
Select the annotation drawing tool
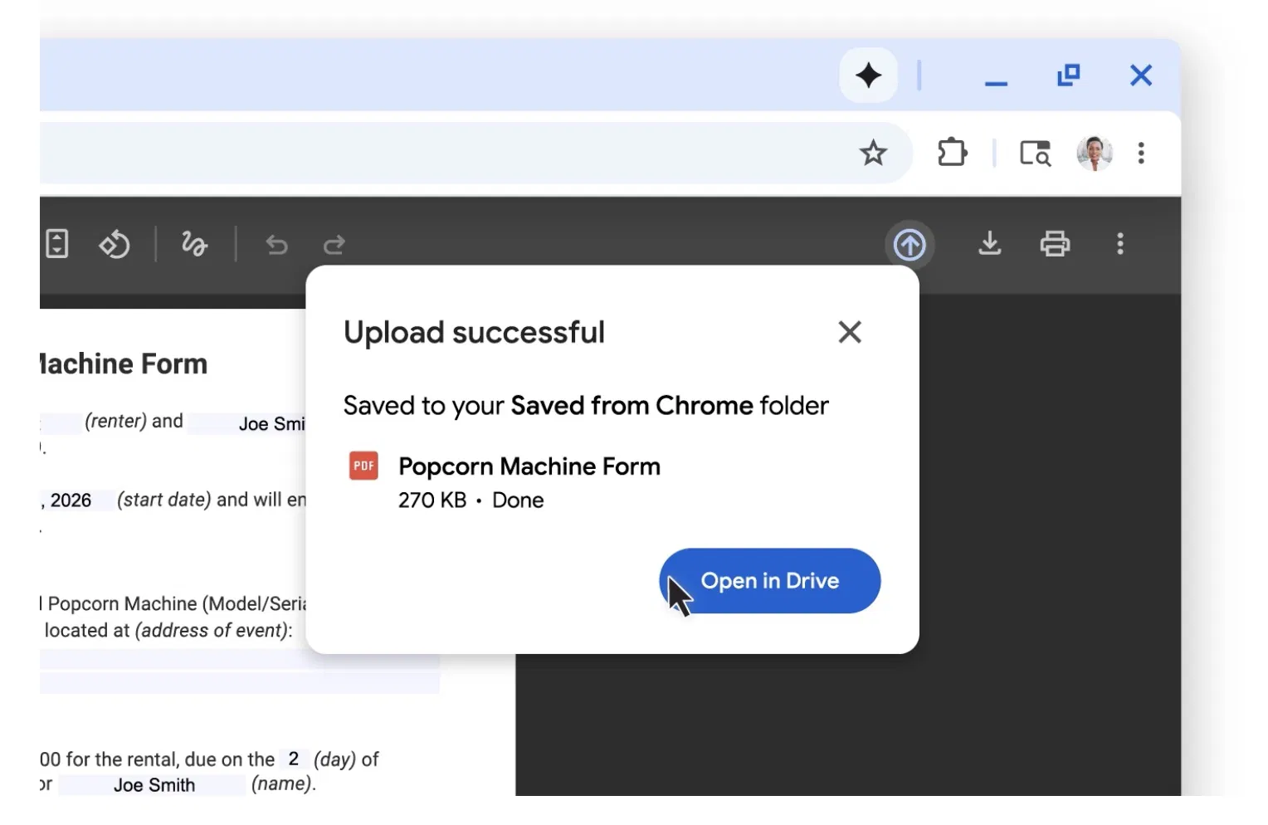pos(194,244)
